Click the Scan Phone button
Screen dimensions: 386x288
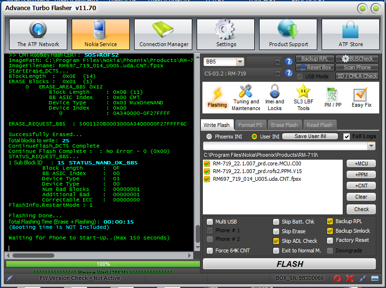357,67
